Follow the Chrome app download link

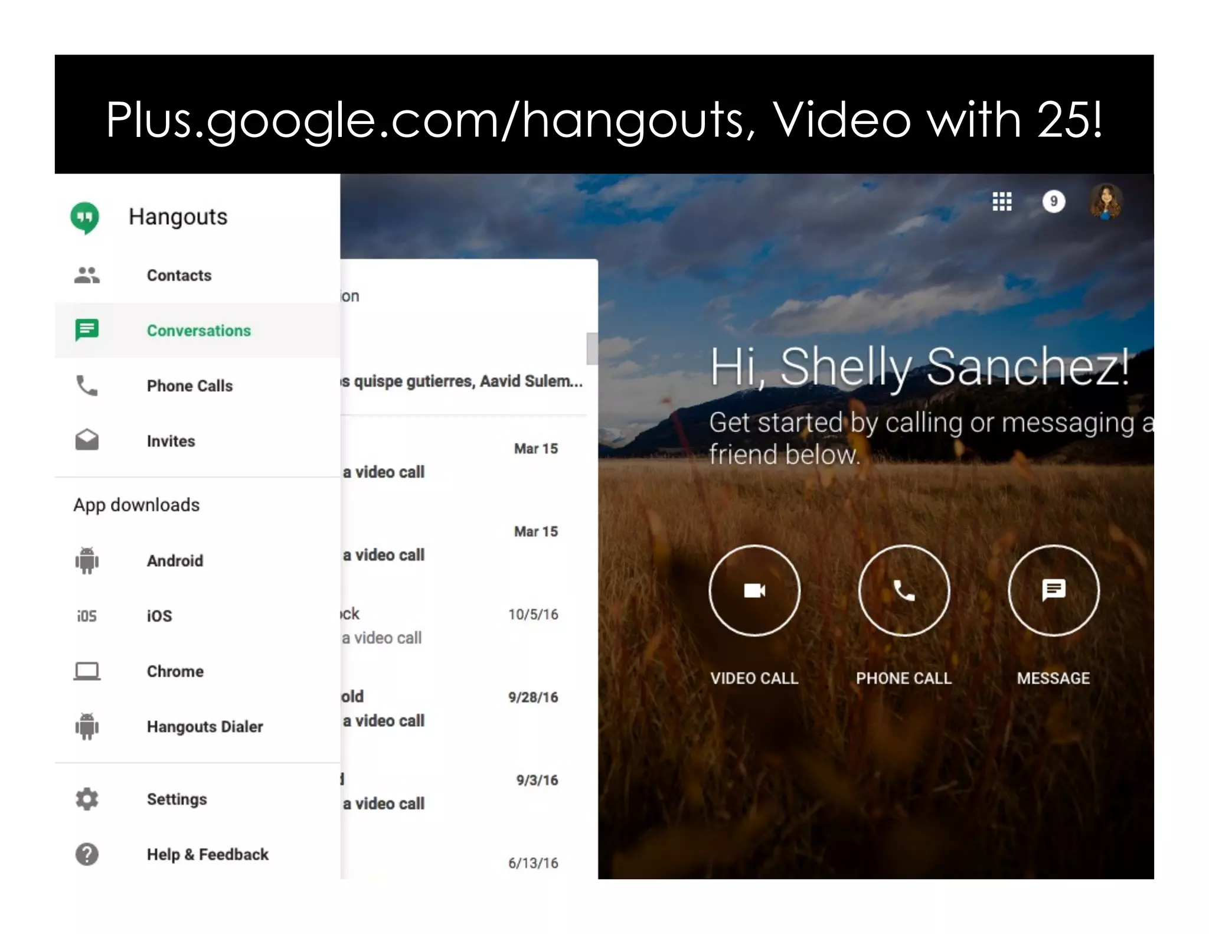(197, 671)
